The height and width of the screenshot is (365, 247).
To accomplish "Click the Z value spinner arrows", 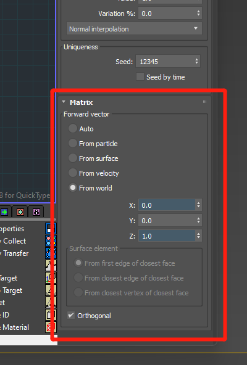I will coord(198,236).
